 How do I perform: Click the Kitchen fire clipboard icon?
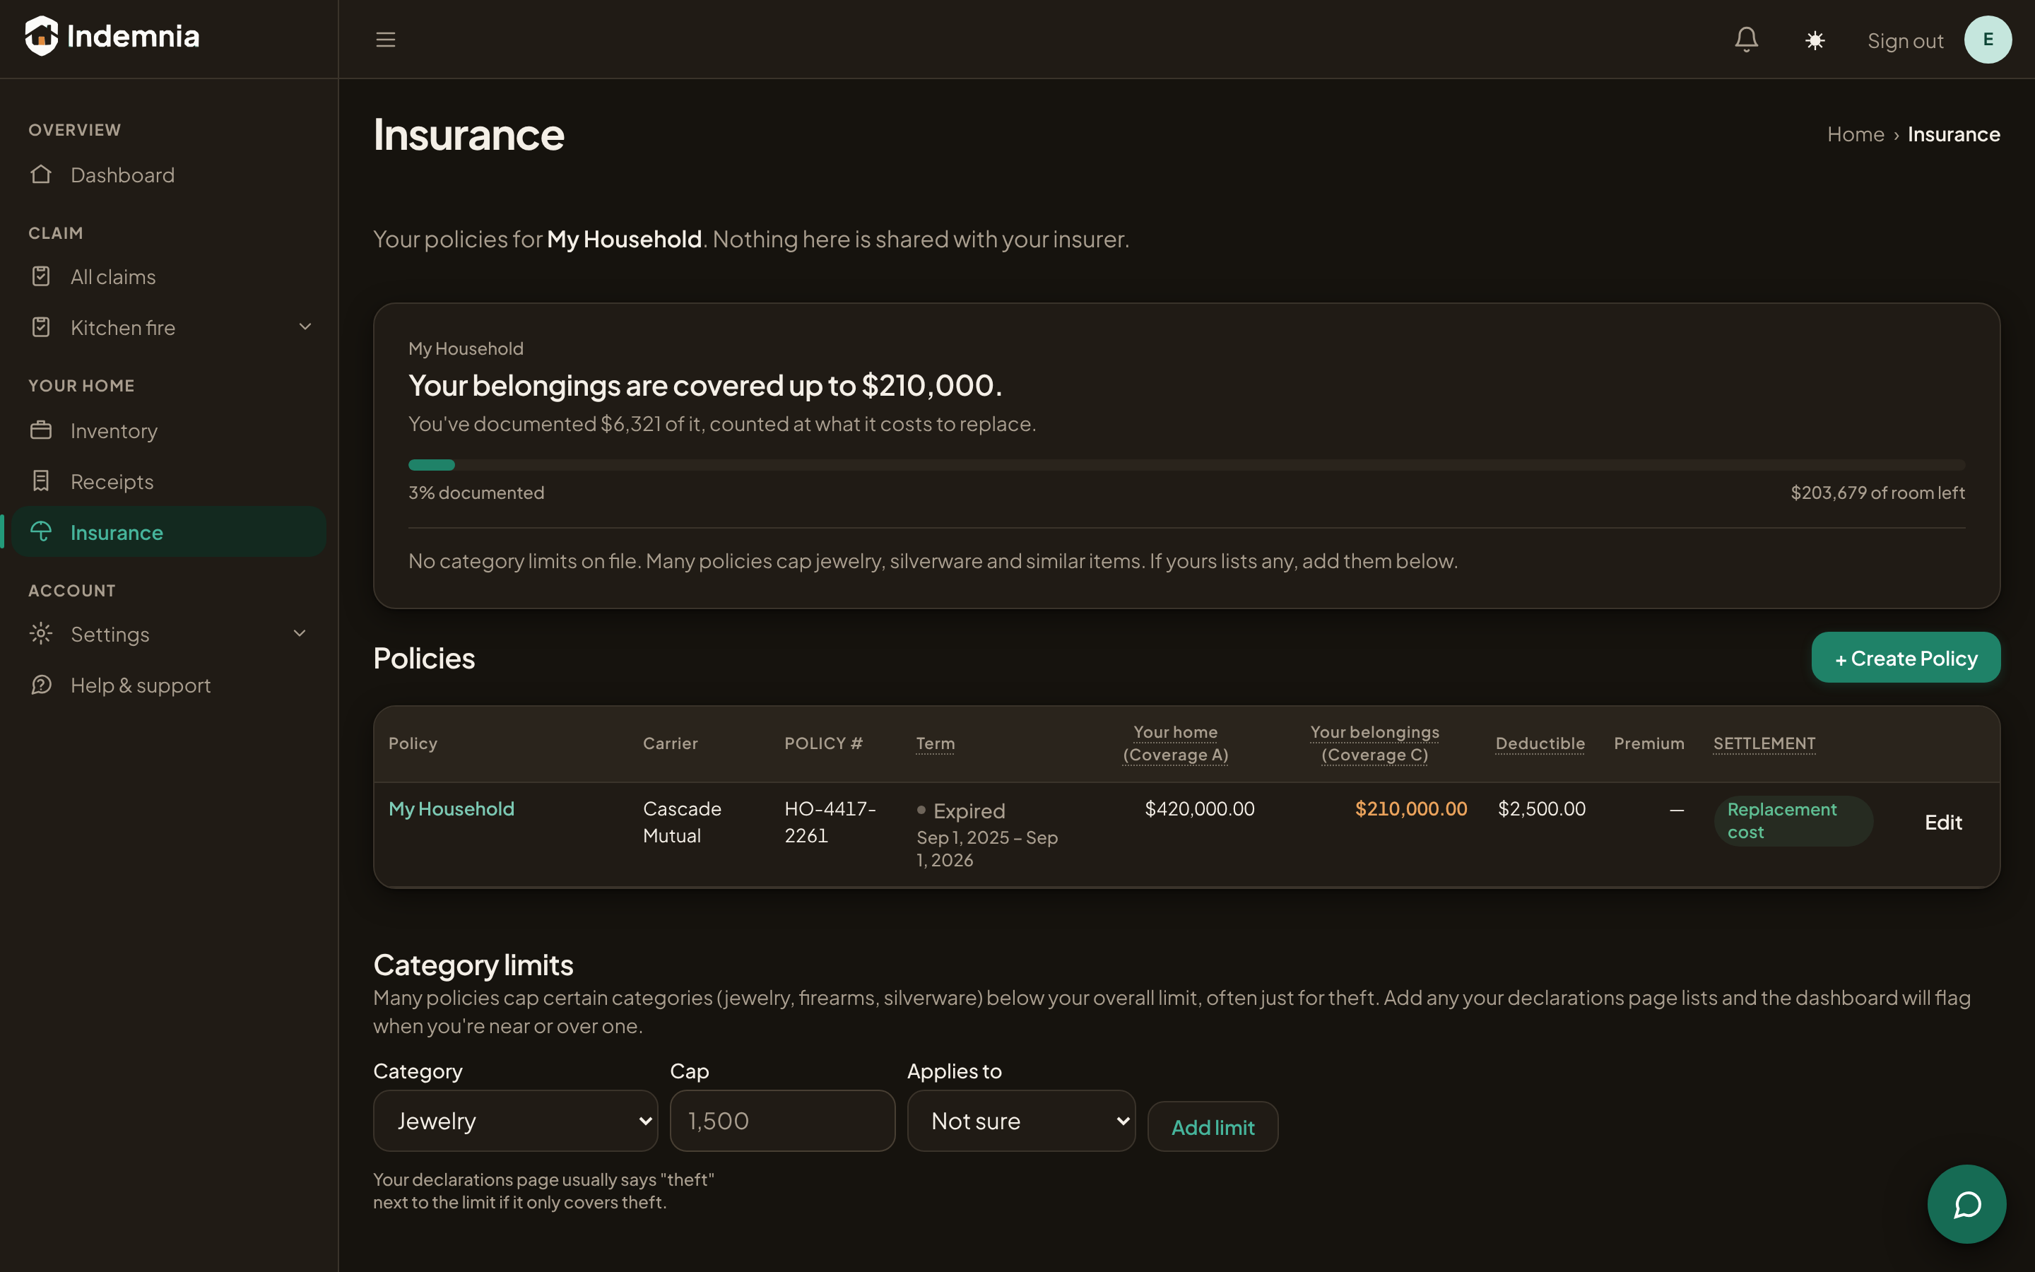[x=41, y=326]
